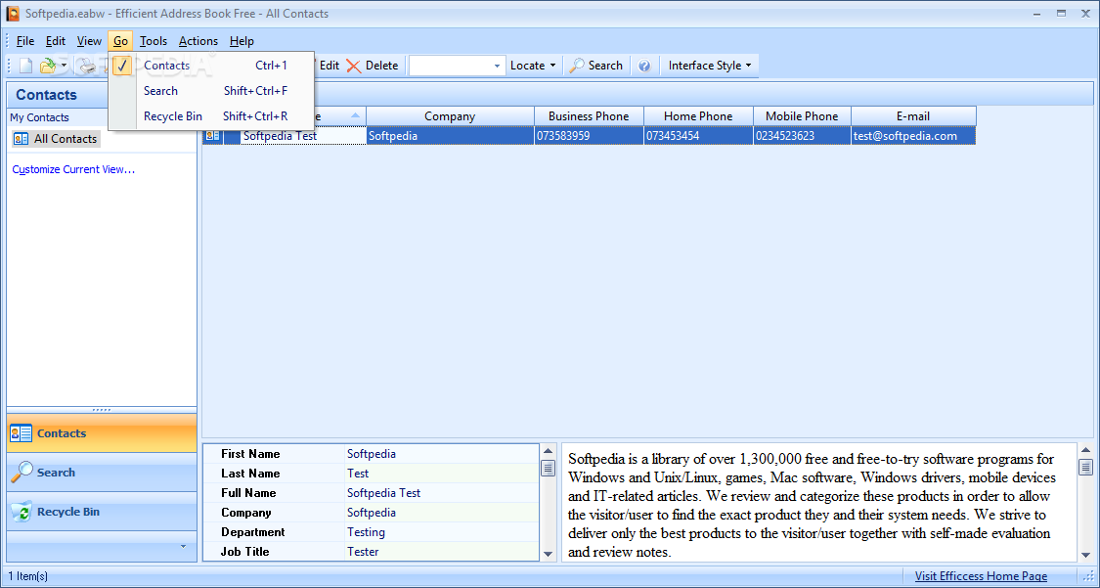1100x588 pixels.
Task: Open the Edit menu
Action: pyautogui.click(x=56, y=41)
